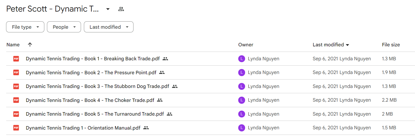
Task: Click shared icon next to Book 2 Pressure Point
Action: click(162, 72)
